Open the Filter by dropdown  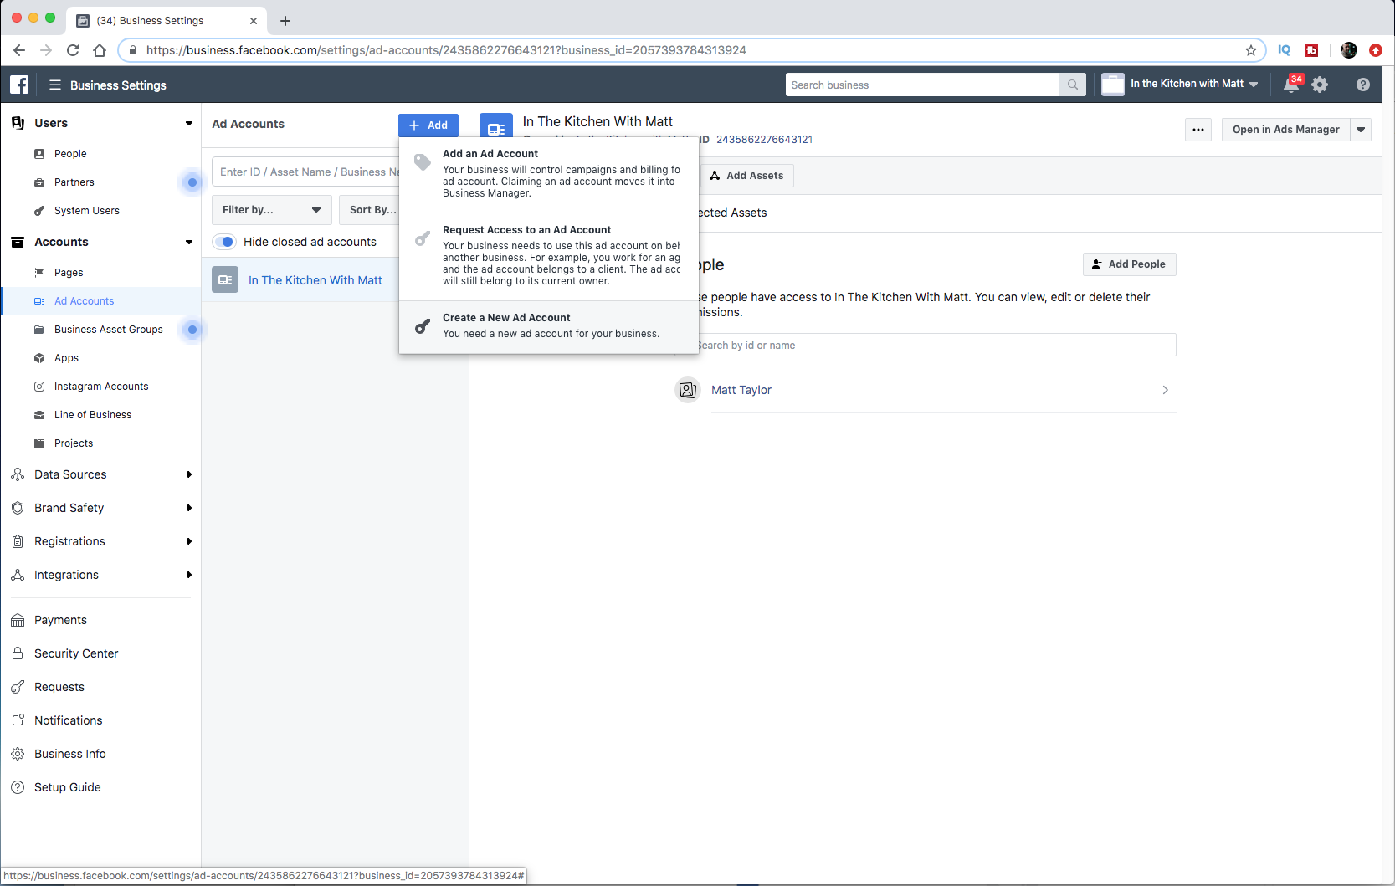click(272, 210)
